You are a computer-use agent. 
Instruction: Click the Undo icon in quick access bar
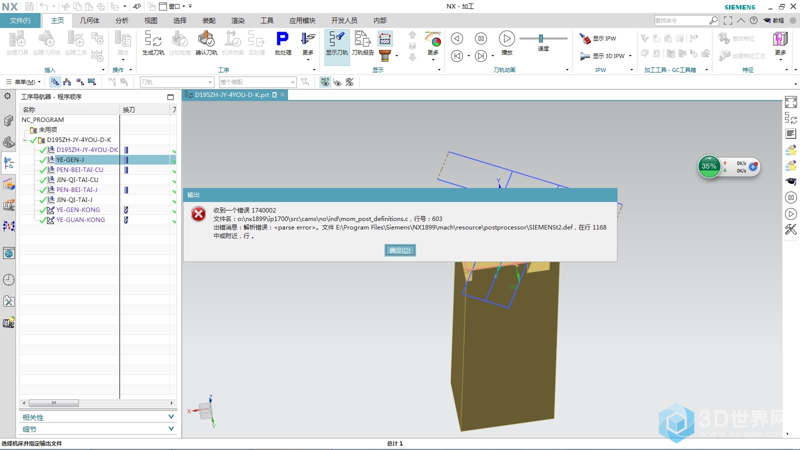click(x=44, y=6)
